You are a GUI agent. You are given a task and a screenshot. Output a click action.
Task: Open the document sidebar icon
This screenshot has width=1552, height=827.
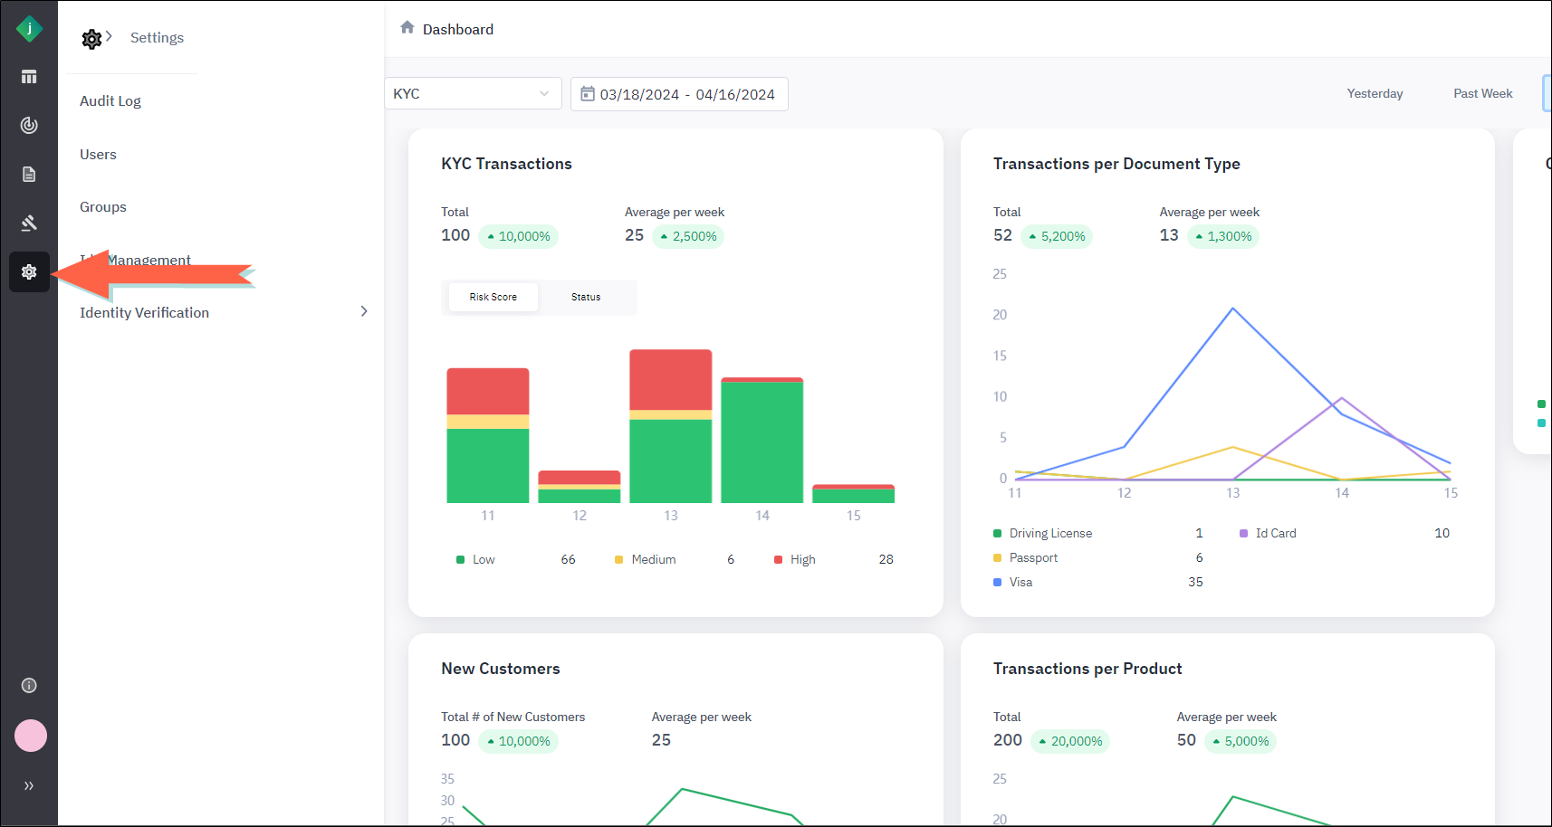coord(29,175)
